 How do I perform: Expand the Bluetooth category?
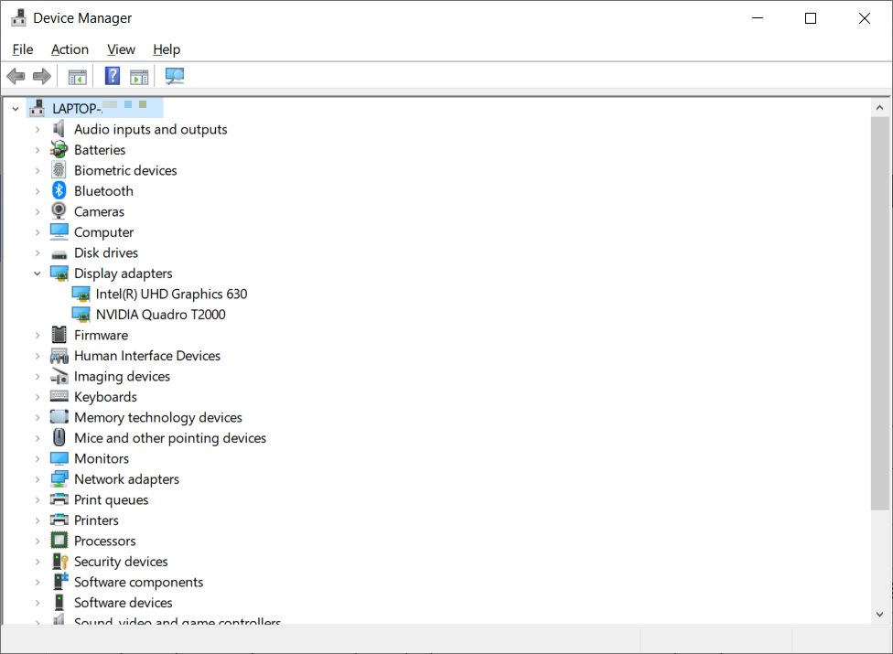click(38, 190)
